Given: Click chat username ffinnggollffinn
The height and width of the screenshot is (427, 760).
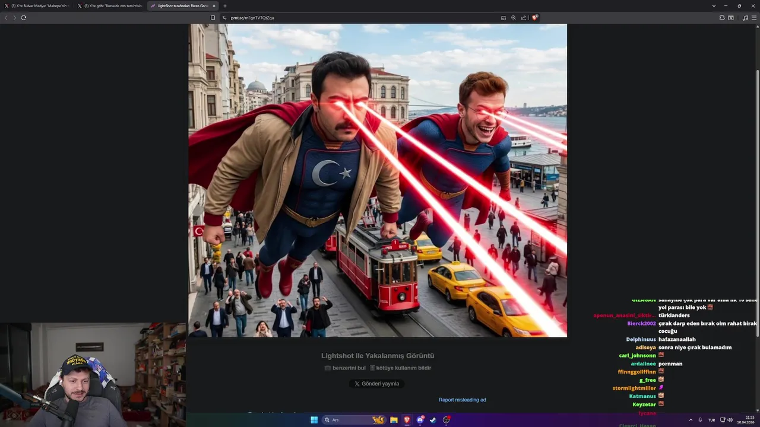Looking at the screenshot, I should coord(636,372).
